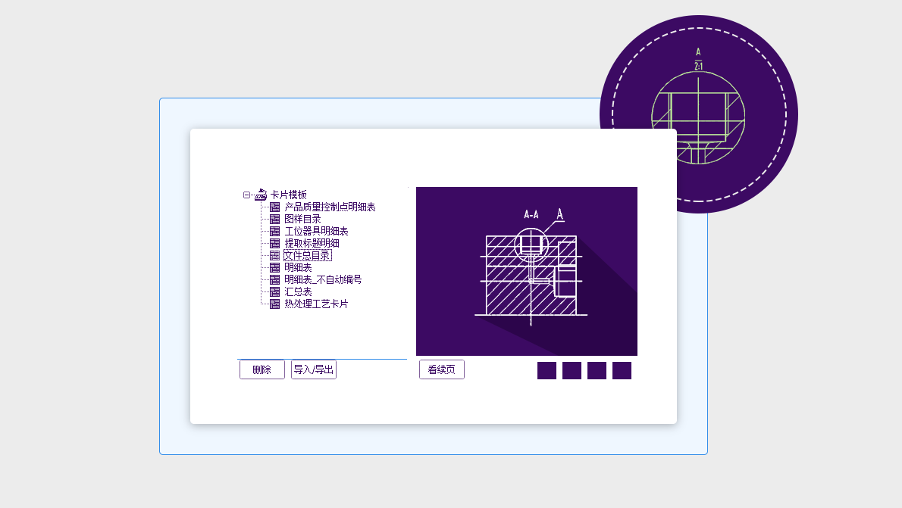Select the 明细表 template item

click(298, 267)
